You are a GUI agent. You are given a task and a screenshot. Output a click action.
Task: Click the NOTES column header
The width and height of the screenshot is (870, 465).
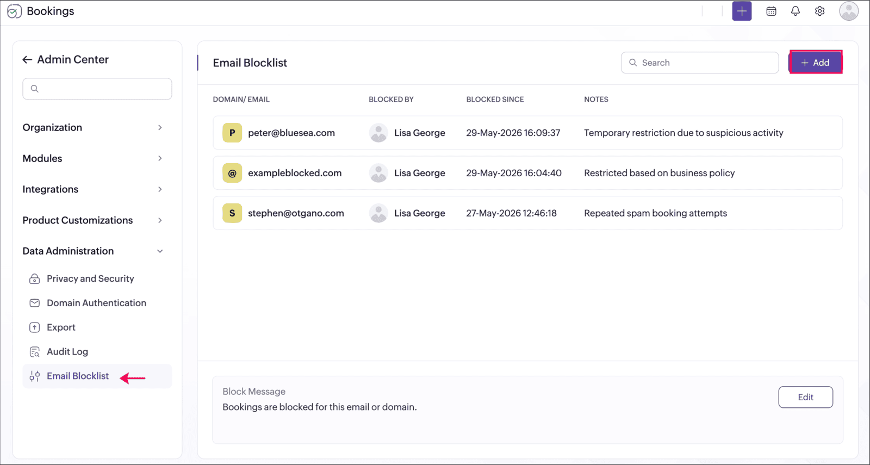[596, 100]
